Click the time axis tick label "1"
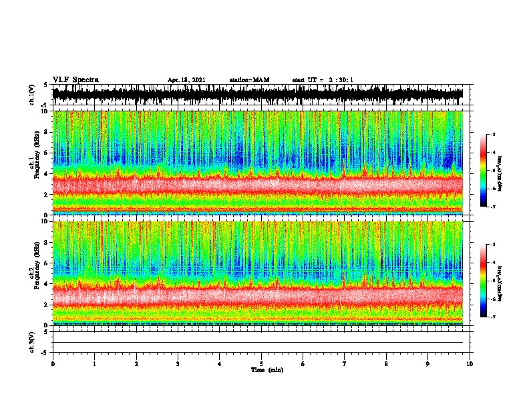Screen dimensions: 529x408 click(x=94, y=364)
